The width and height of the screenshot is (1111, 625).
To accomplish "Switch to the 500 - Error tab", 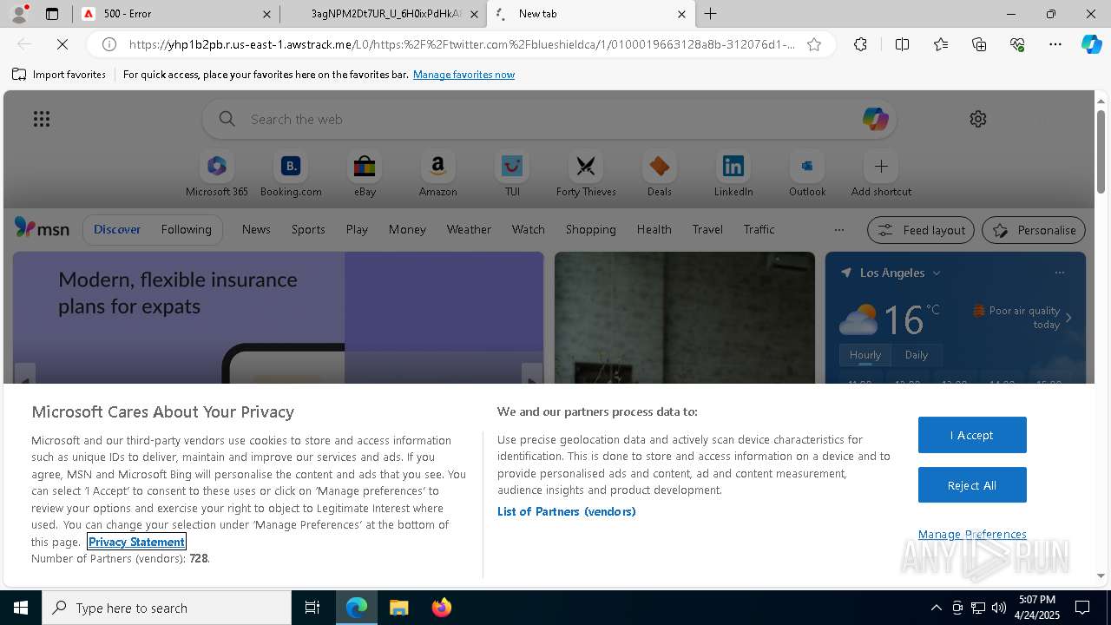I will pyautogui.click(x=176, y=14).
